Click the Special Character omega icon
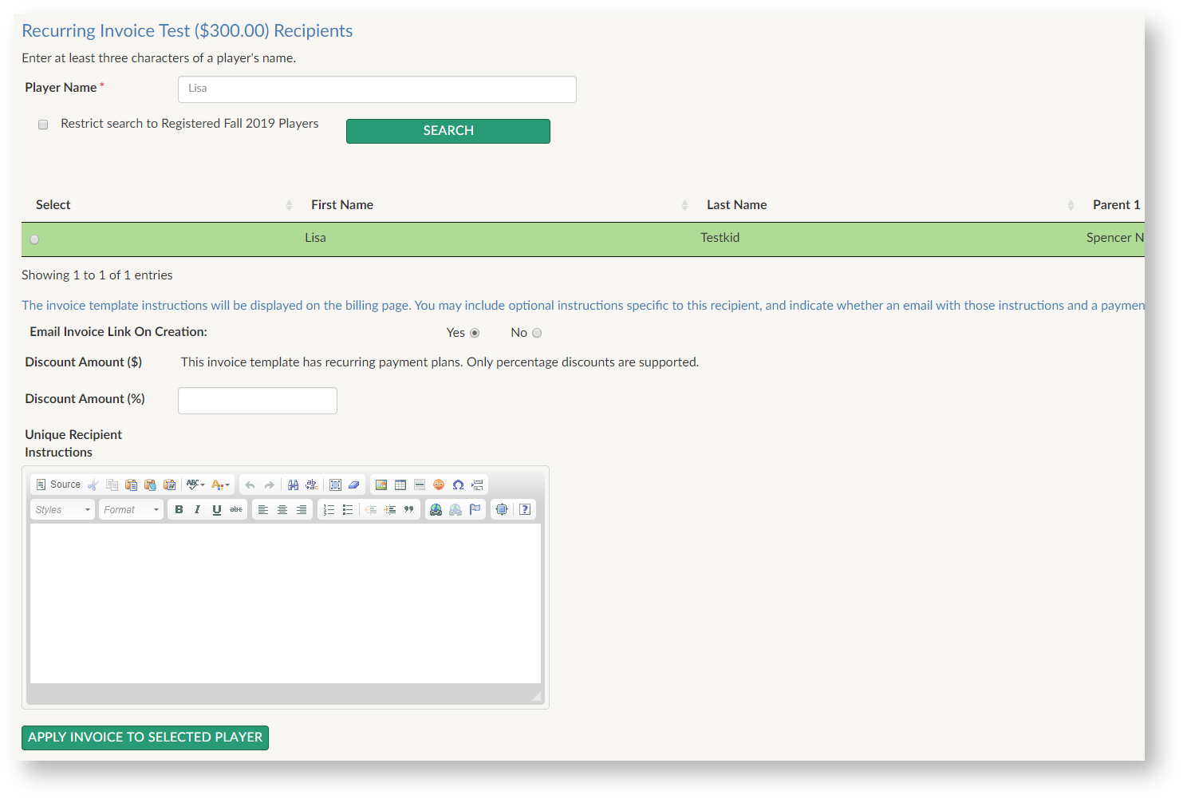 pos(458,485)
